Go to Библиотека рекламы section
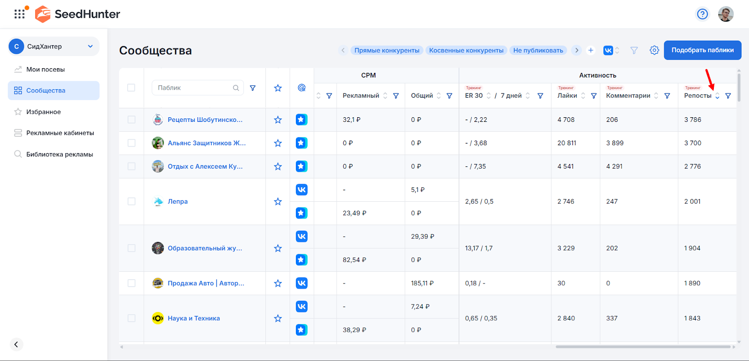Viewport: 749px width, 361px height. (x=59, y=155)
